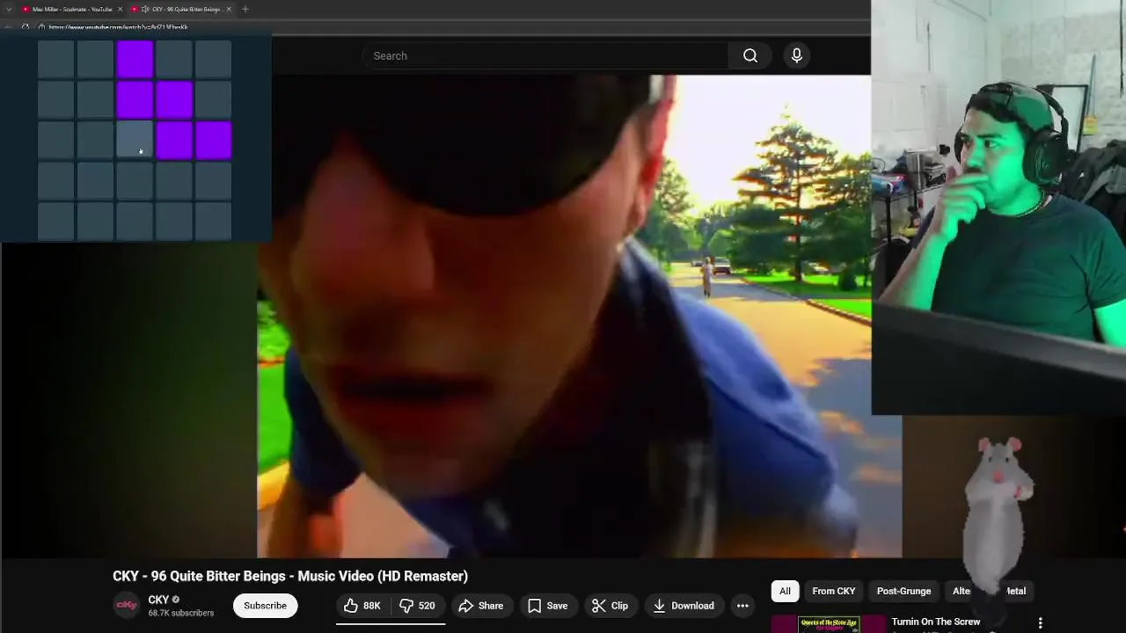Close the CKY - 96 Quite Bitter Beings tab
This screenshot has width=1126, height=633.
[x=229, y=9]
